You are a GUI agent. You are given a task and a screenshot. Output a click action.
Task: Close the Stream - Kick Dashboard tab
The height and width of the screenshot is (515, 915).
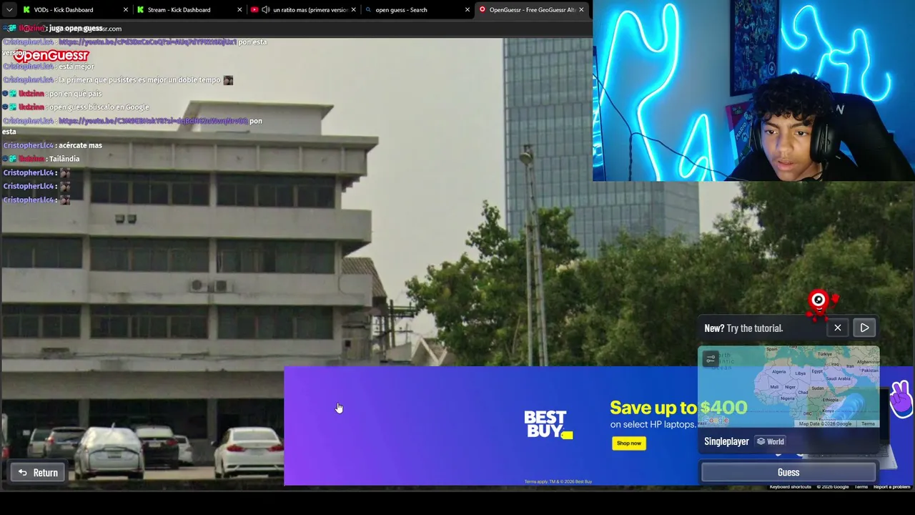pyautogui.click(x=240, y=10)
